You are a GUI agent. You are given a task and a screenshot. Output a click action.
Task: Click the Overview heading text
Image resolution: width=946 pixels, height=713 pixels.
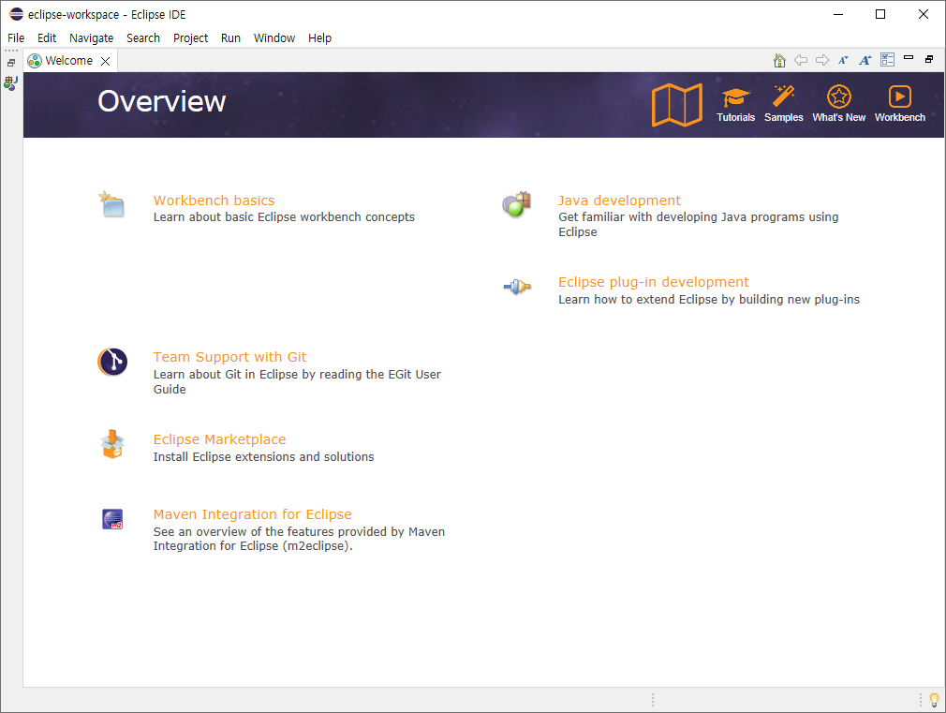click(162, 101)
